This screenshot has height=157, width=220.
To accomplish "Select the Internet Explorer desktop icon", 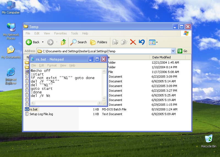I will point(11,76).
